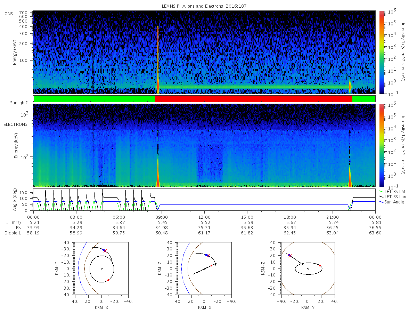Select the LET BS Lon legend entry
Viewport: 417px width, 313px height.
(x=392, y=197)
